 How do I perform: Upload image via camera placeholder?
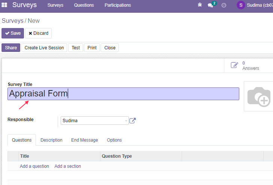[x=259, y=96]
